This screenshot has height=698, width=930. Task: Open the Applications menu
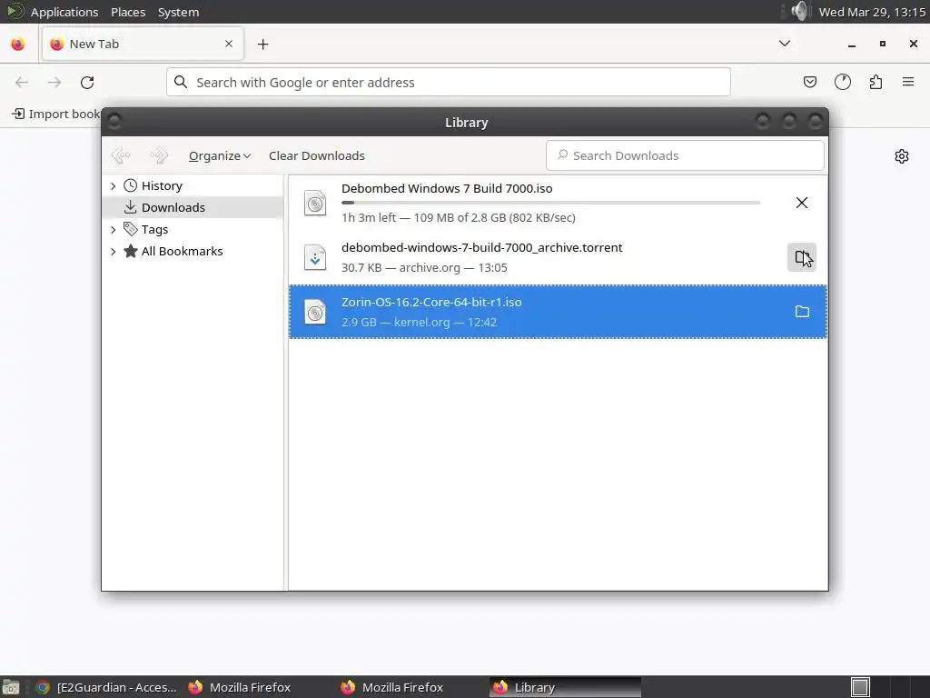click(64, 12)
